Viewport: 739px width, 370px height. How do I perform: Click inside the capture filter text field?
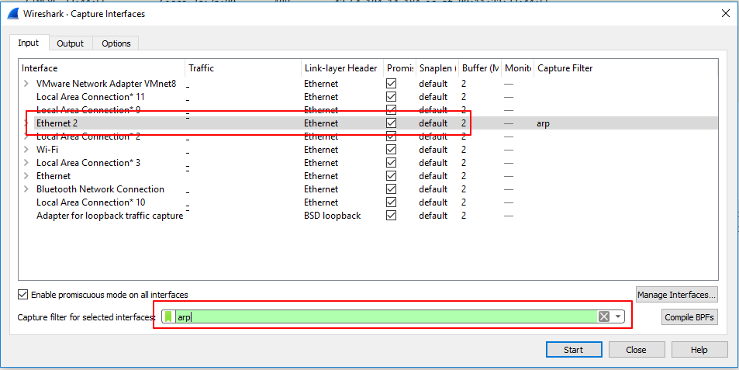pos(388,316)
